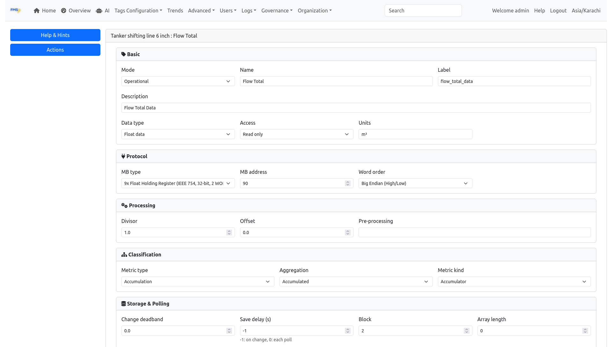The width and height of the screenshot is (612, 347).
Task: Click the plug icon next to Protocol
Action: point(123,156)
